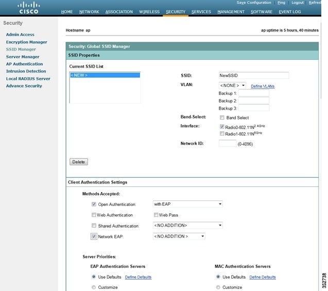Open Intrusion Detection in sidebar

click(26, 71)
